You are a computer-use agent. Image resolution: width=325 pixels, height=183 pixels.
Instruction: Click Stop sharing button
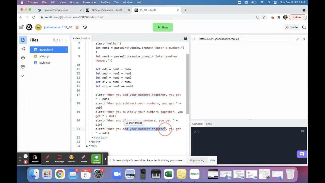coord(197,160)
